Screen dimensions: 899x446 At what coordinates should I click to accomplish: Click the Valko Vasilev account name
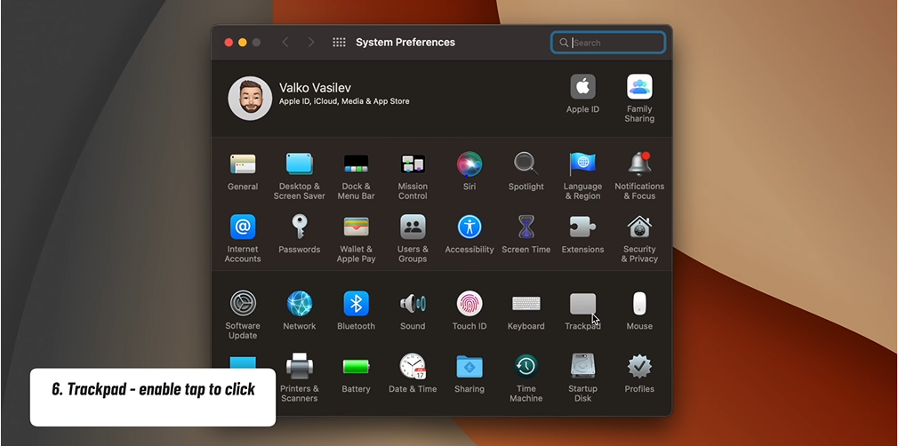click(x=315, y=88)
